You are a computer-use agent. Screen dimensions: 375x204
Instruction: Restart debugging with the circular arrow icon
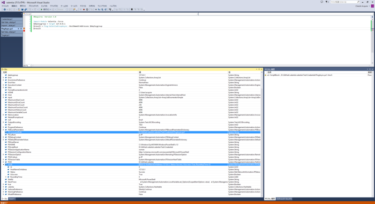tap(87, 9)
